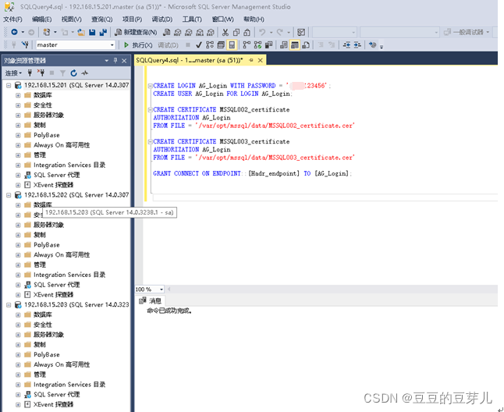This screenshot has width=504, height=412.
Task: Switch to results to grid mode
Action: coord(294,44)
